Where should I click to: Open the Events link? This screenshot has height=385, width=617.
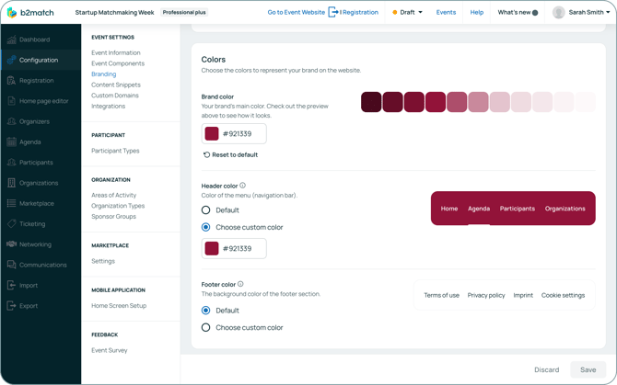tap(446, 12)
